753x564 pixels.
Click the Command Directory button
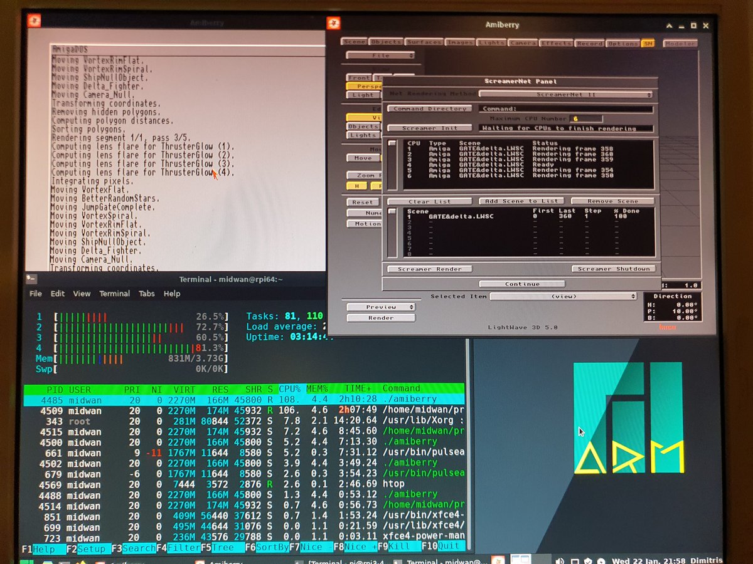pos(429,108)
